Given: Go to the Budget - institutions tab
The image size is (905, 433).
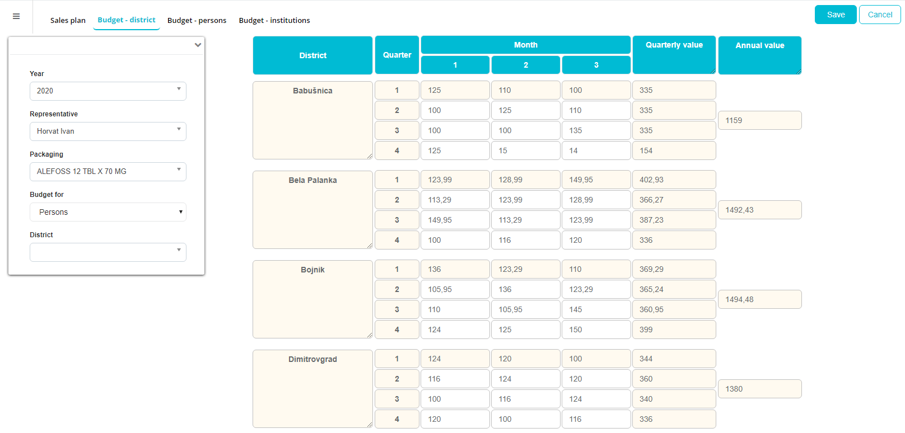Looking at the screenshot, I should tap(274, 20).
